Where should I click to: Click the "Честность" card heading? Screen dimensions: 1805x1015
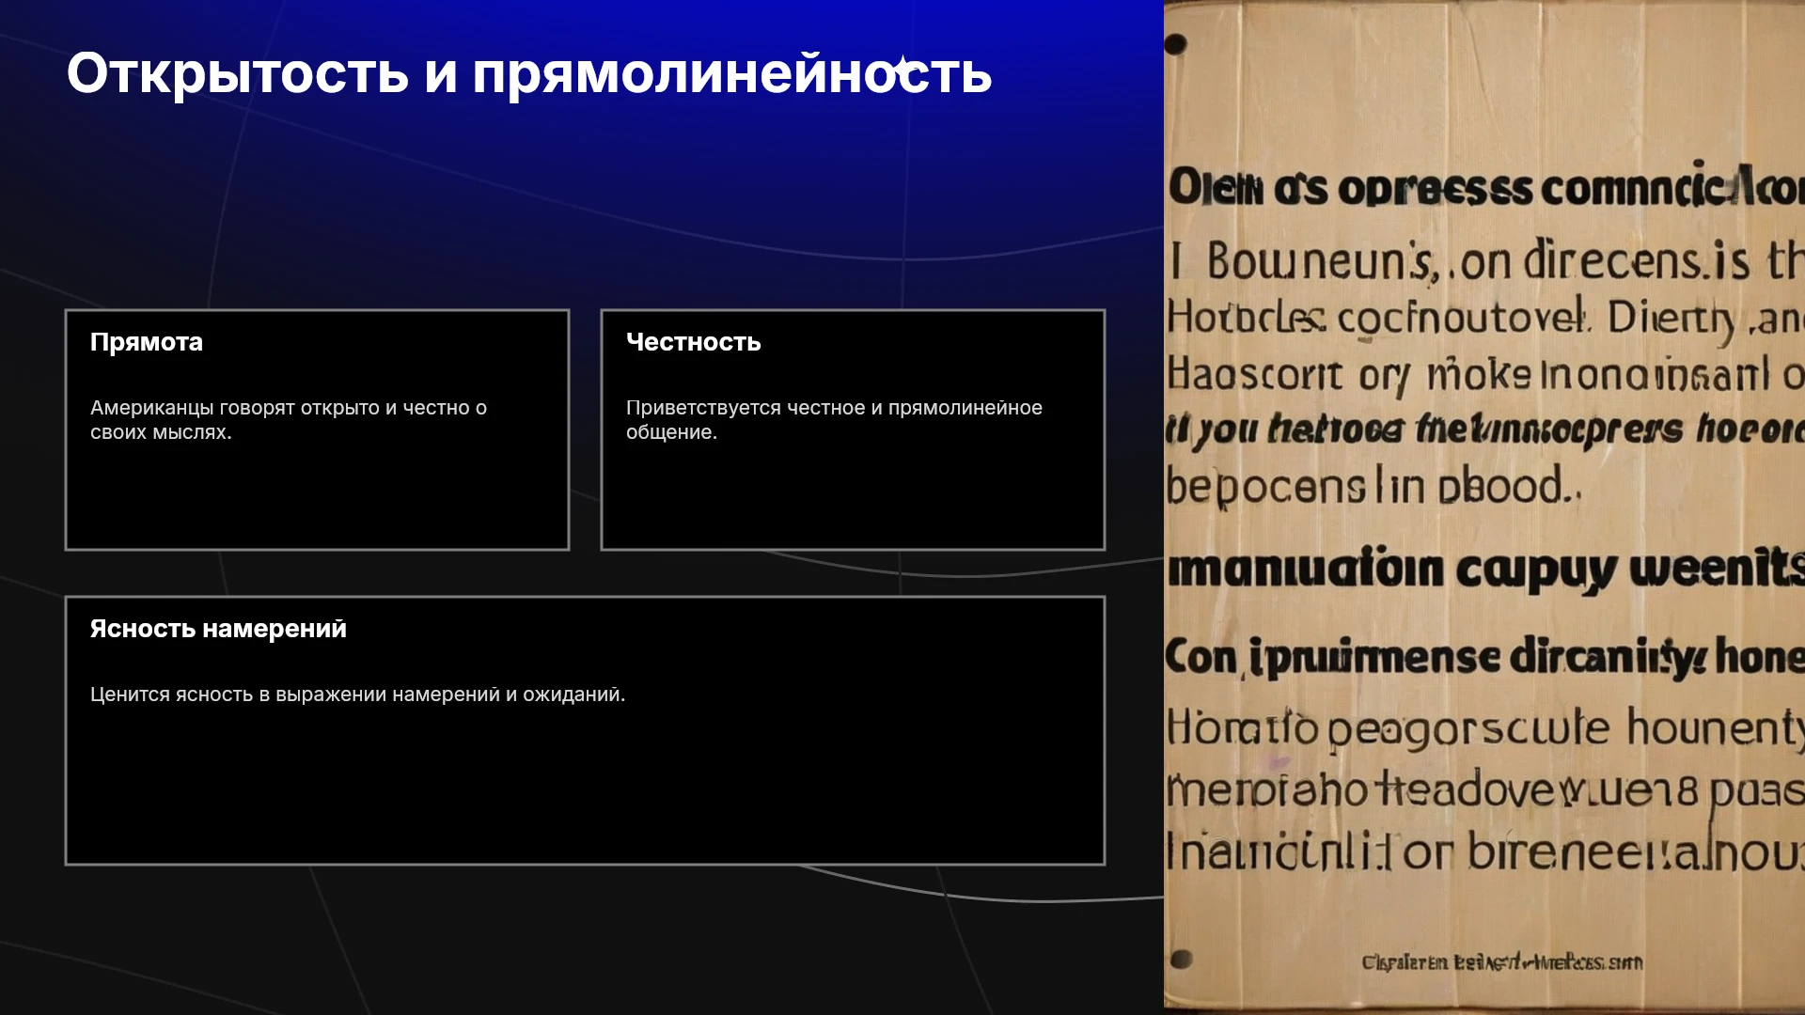point(694,342)
